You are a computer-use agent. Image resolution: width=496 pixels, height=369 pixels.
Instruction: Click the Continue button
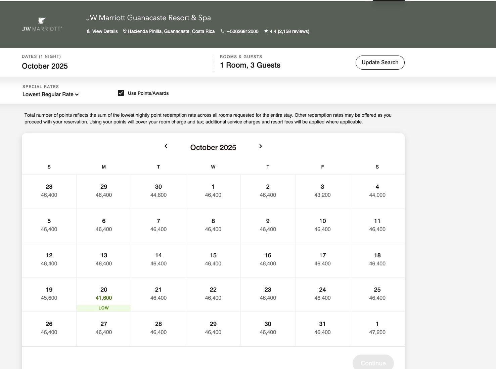pos(373,363)
